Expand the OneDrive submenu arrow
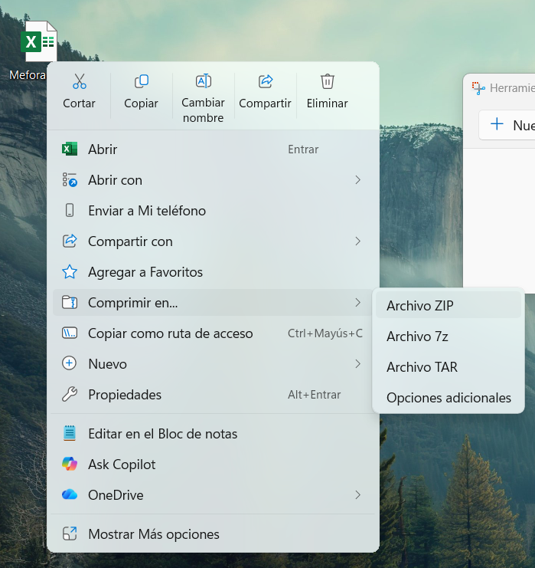 (357, 495)
